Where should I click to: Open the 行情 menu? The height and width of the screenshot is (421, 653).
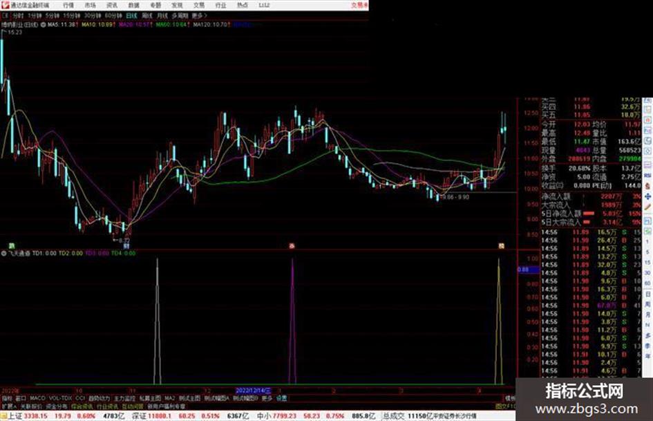[68, 5]
